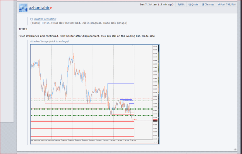Viewport: 242px width, 154px height.
Task: Open azhantahir's user avatar
Action: [23, 8]
